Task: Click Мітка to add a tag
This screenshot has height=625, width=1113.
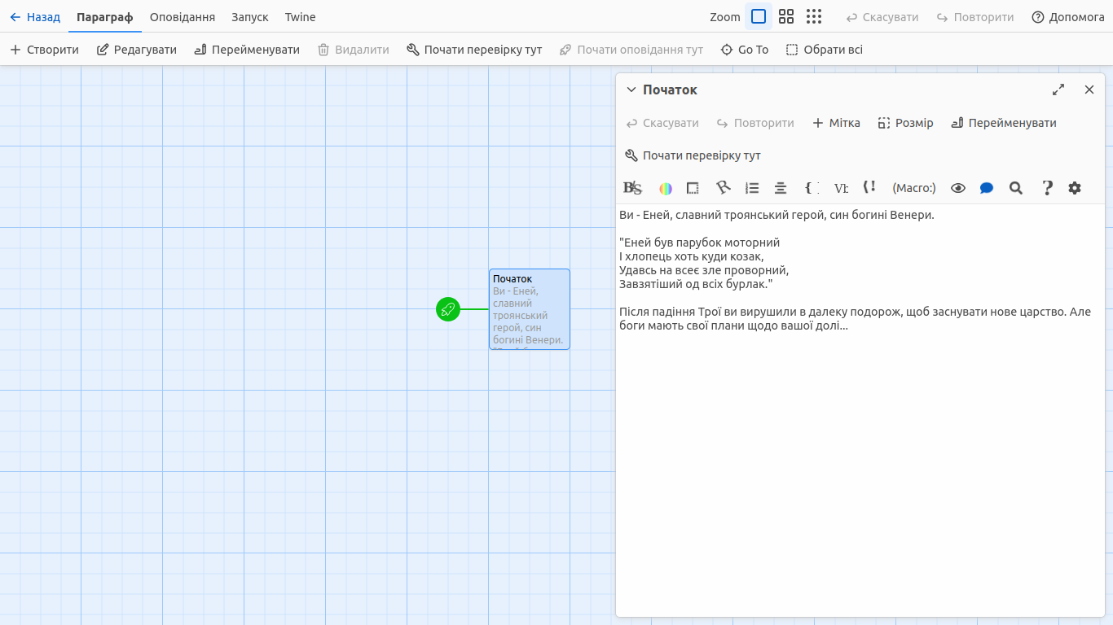Action: (836, 123)
